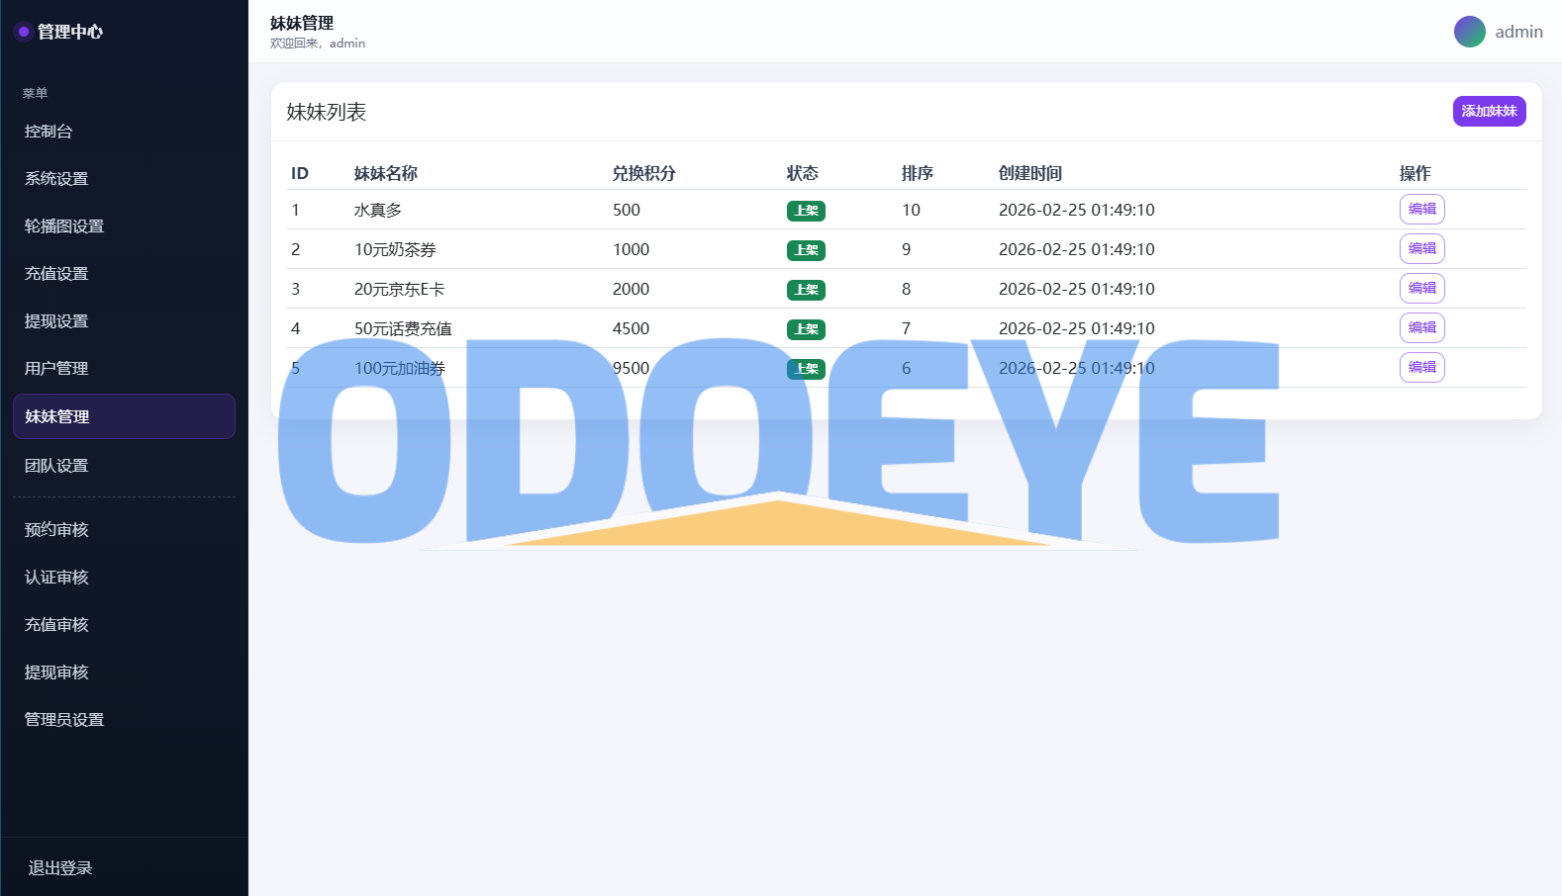Click the 状态 column header
The width and height of the screenshot is (1562, 896).
(803, 173)
